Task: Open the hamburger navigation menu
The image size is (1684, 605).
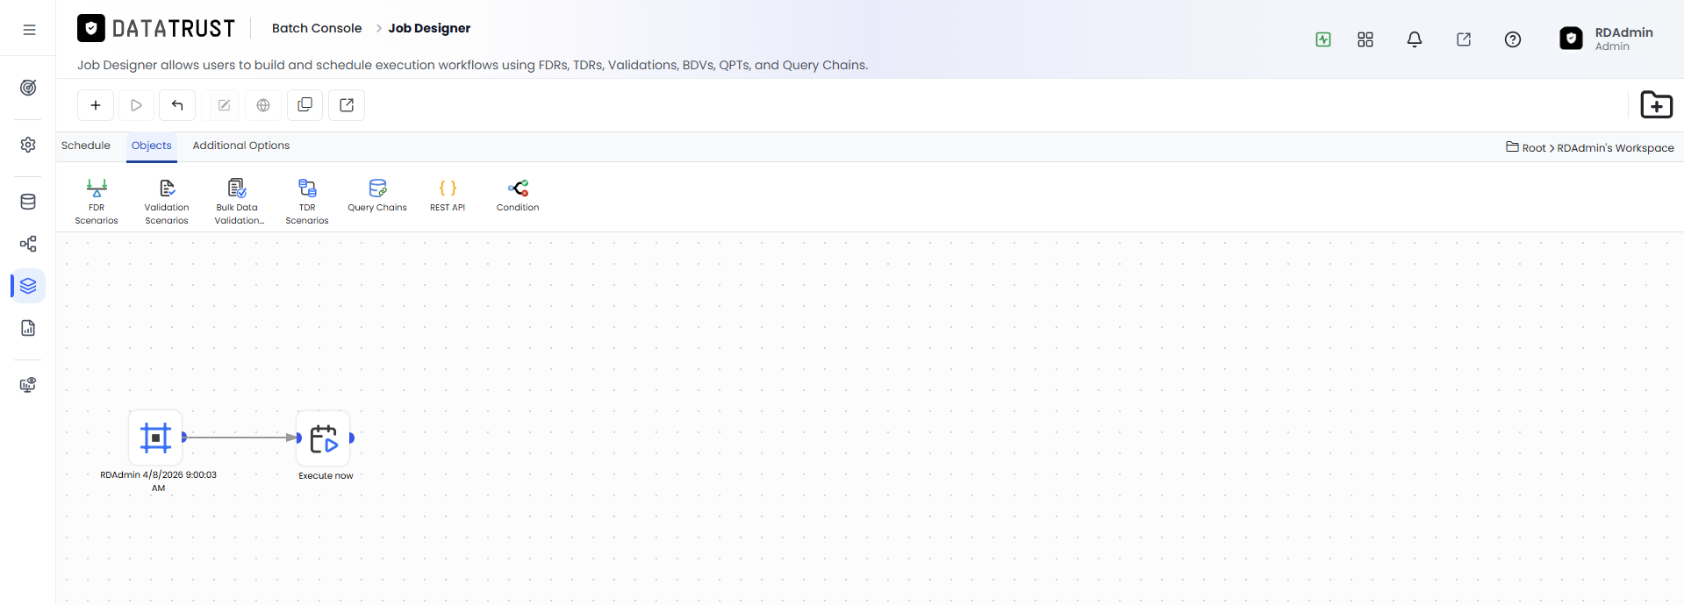Action: coord(29,30)
